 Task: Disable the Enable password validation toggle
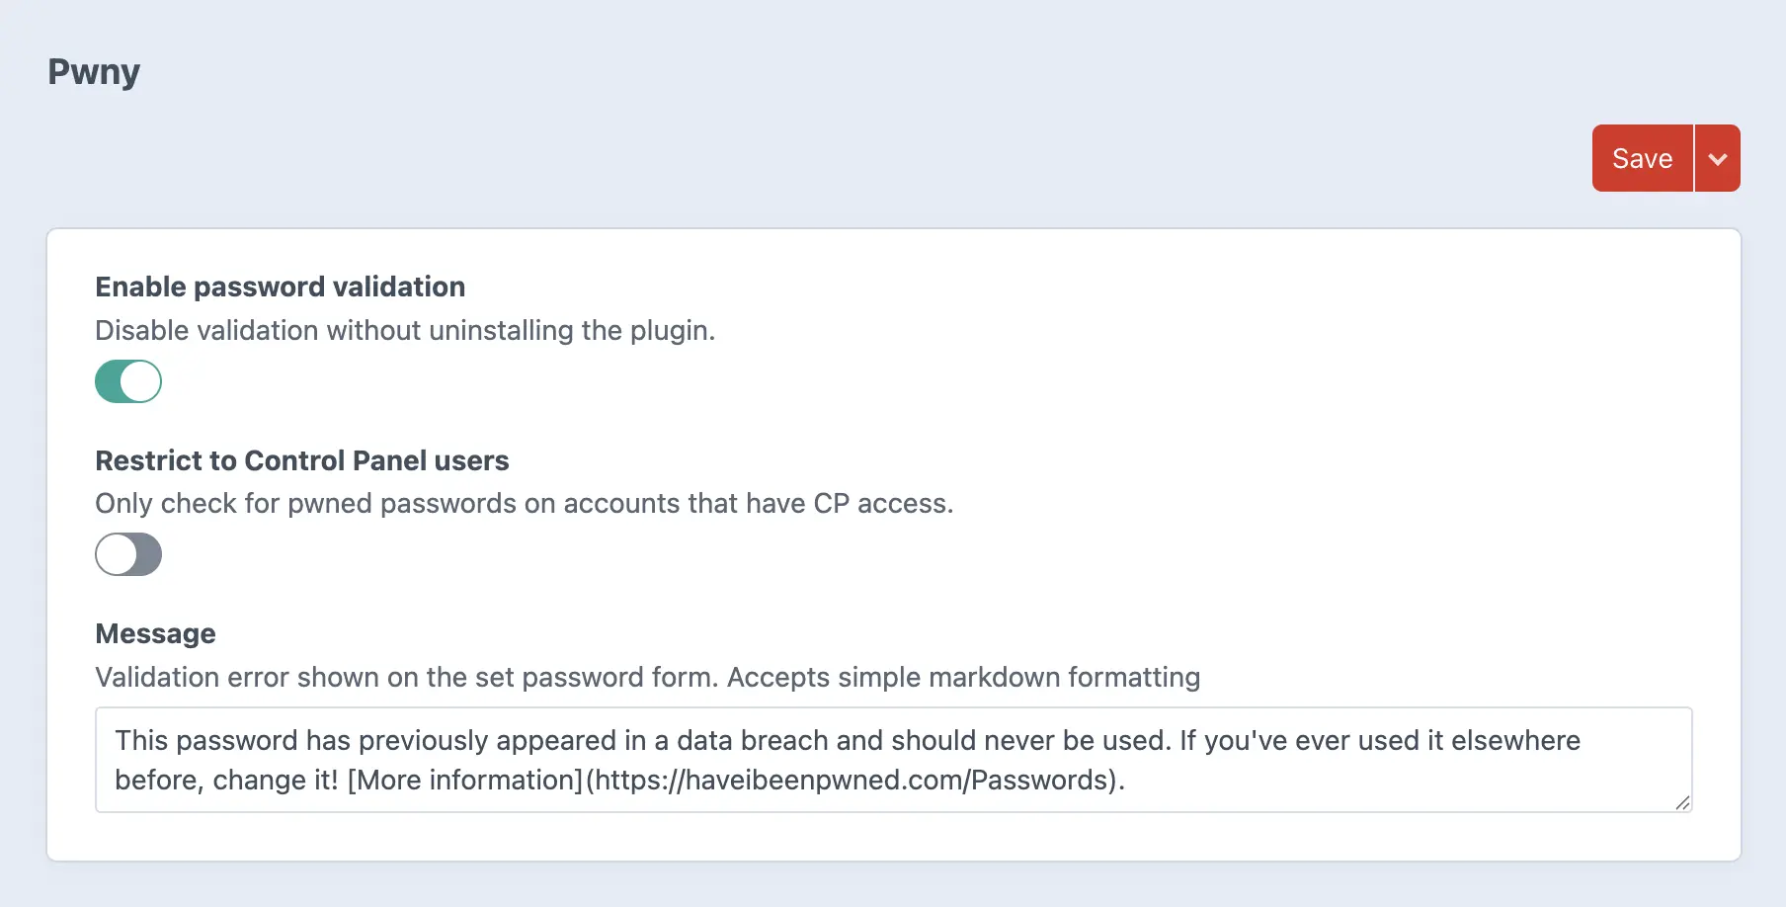pos(128,381)
